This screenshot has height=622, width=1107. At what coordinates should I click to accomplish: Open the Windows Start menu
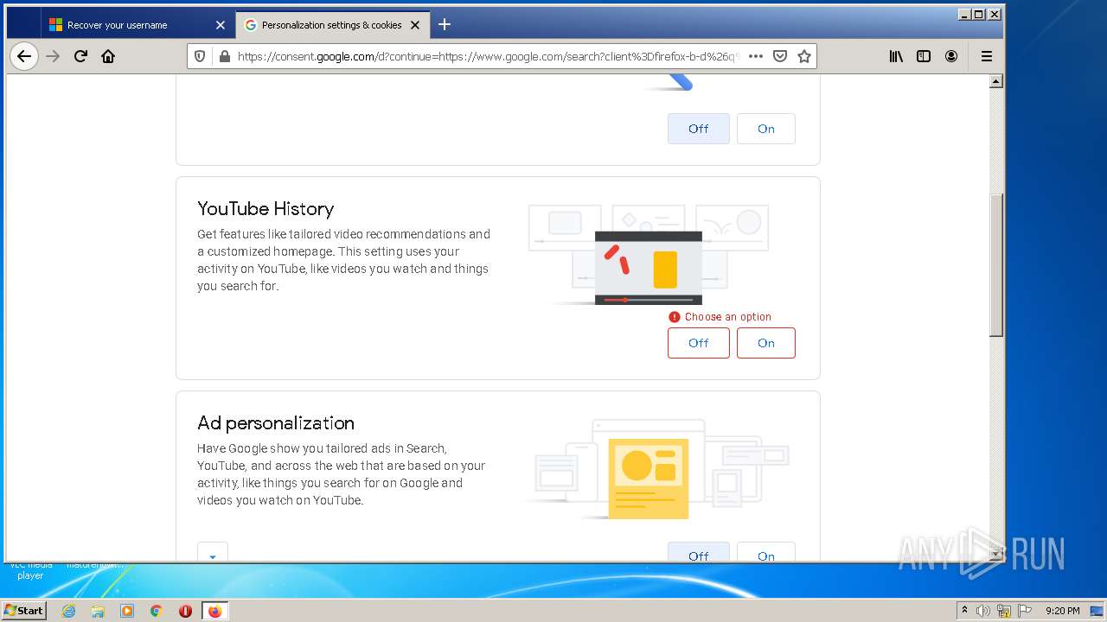tap(24, 610)
